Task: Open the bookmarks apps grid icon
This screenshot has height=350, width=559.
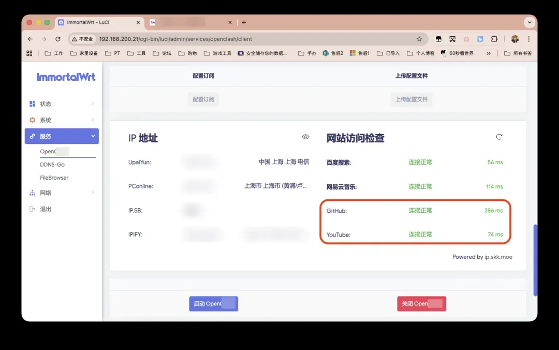Action: pos(30,53)
